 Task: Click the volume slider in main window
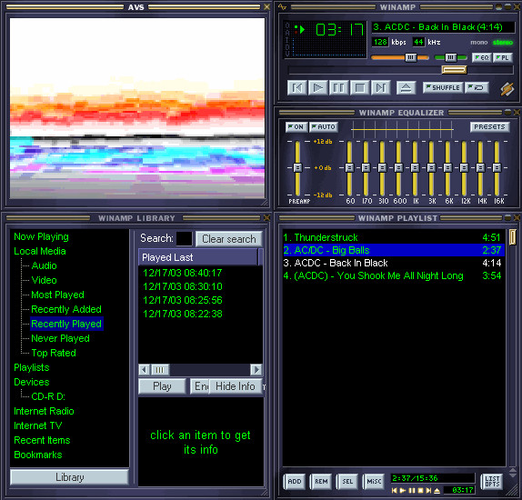coord(400,57)
